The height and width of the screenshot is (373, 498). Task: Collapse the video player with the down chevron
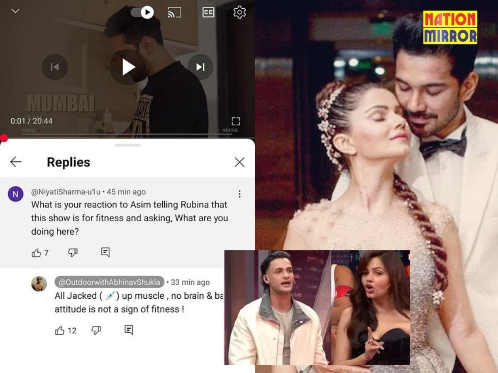pos(15,10)
